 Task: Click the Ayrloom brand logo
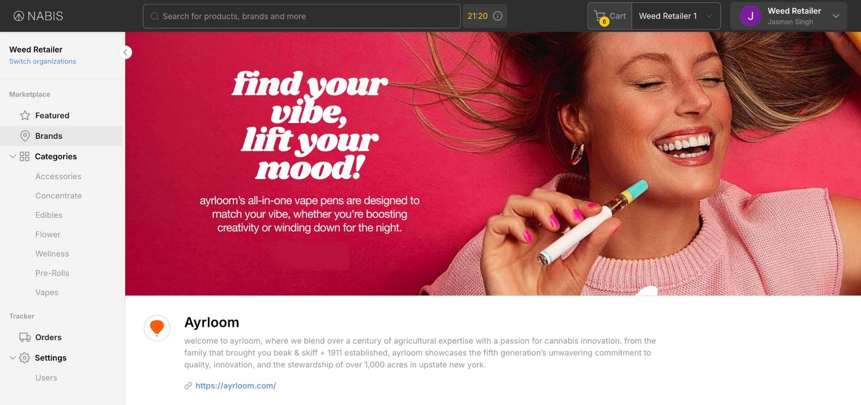[x=157, y=328]
